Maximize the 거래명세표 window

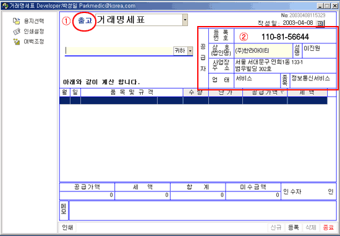[327, 6]
